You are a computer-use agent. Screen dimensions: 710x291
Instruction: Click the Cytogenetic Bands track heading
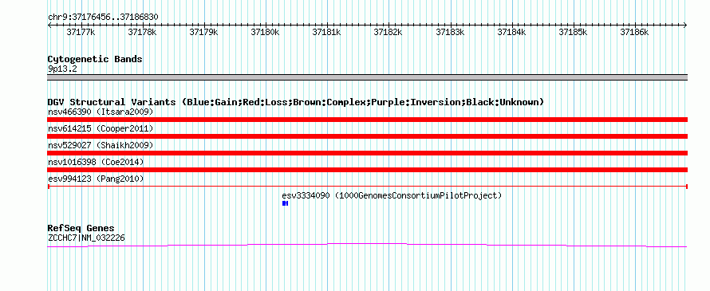(x=95, y=59)
